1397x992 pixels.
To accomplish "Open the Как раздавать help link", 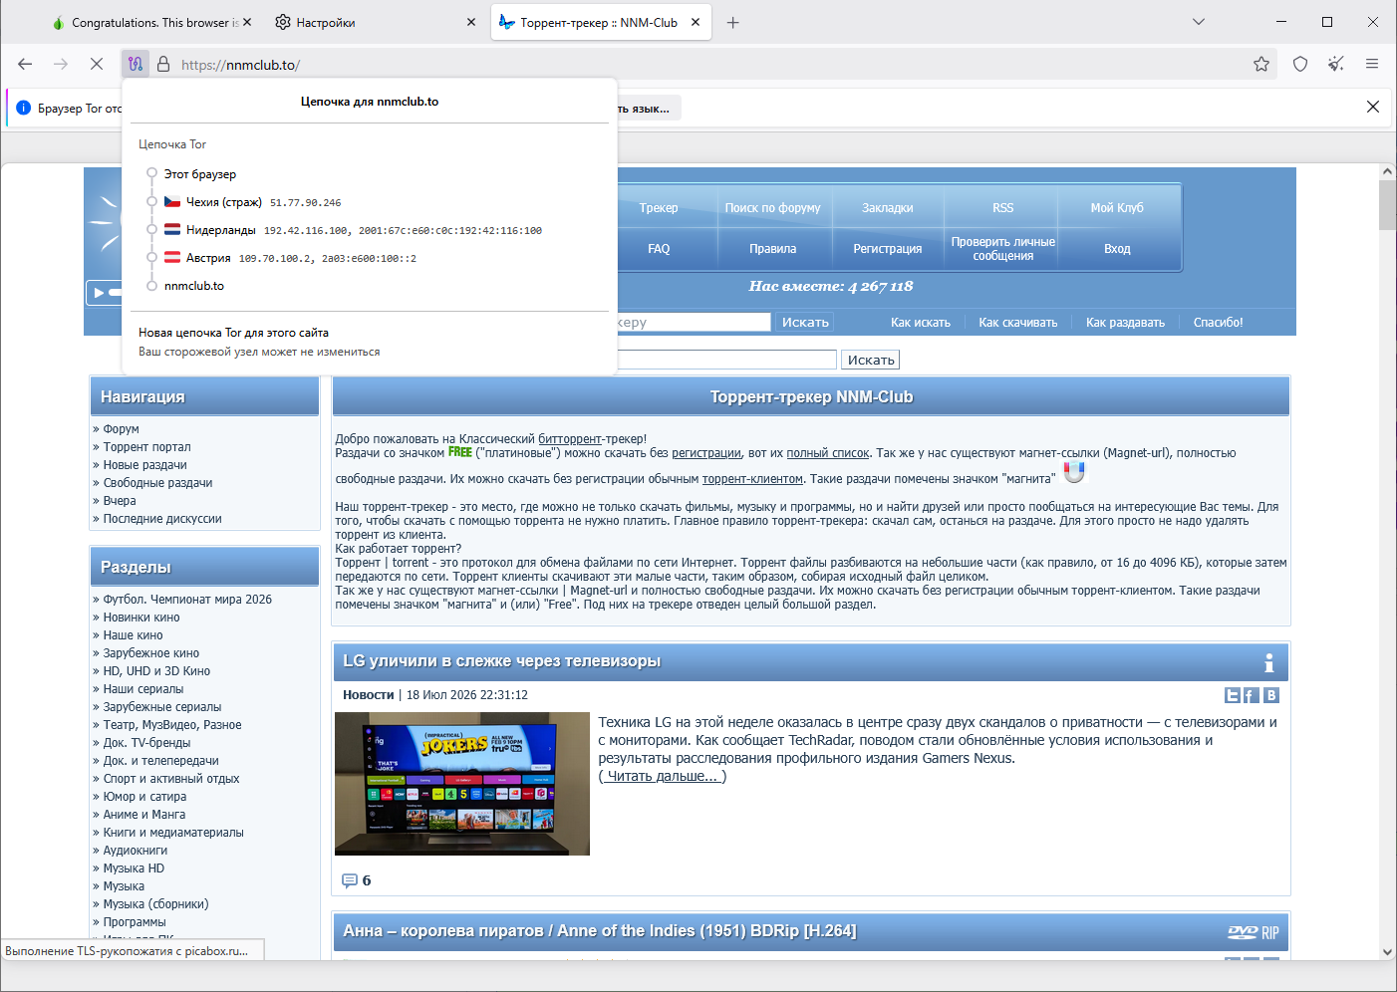I will coord(1125,323).
